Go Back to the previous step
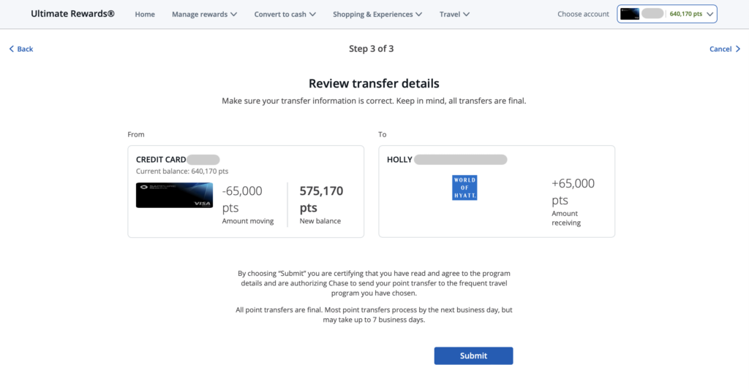 tap(21, 49)
